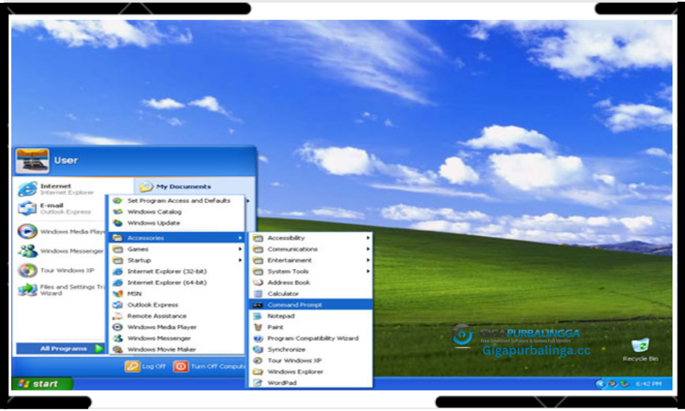Open WordPad
The image size is (685, 411).
tap(311, 382)
